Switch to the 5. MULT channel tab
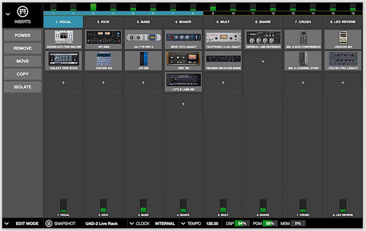Screen dimensions: 366x231 [x=223, y=22]
